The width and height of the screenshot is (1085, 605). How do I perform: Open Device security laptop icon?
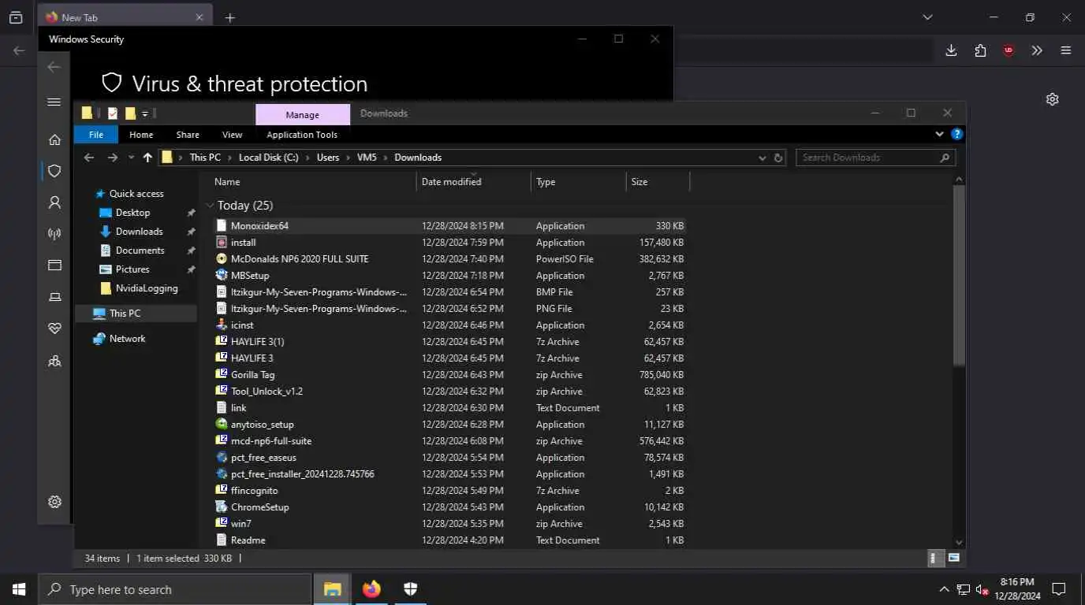pyautogui.click(x=54, y=297)
